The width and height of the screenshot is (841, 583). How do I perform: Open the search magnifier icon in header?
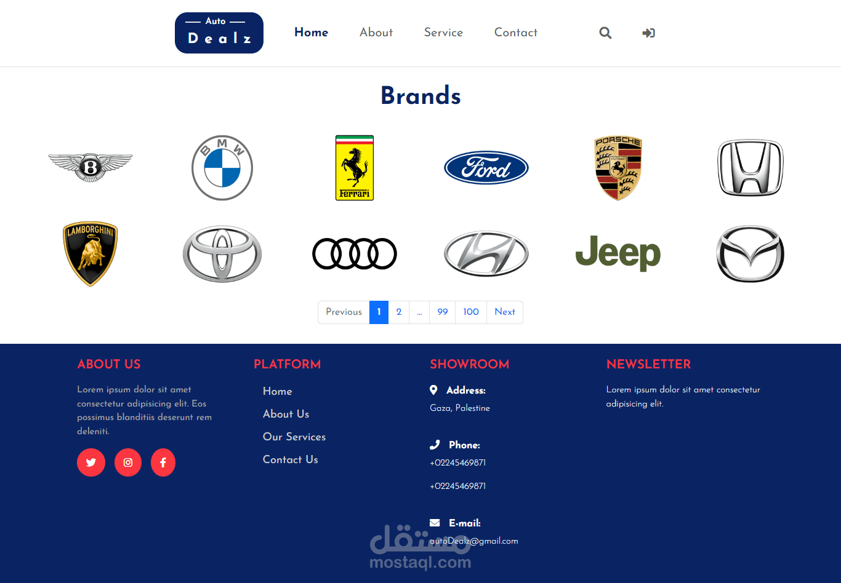coord(605,33)
